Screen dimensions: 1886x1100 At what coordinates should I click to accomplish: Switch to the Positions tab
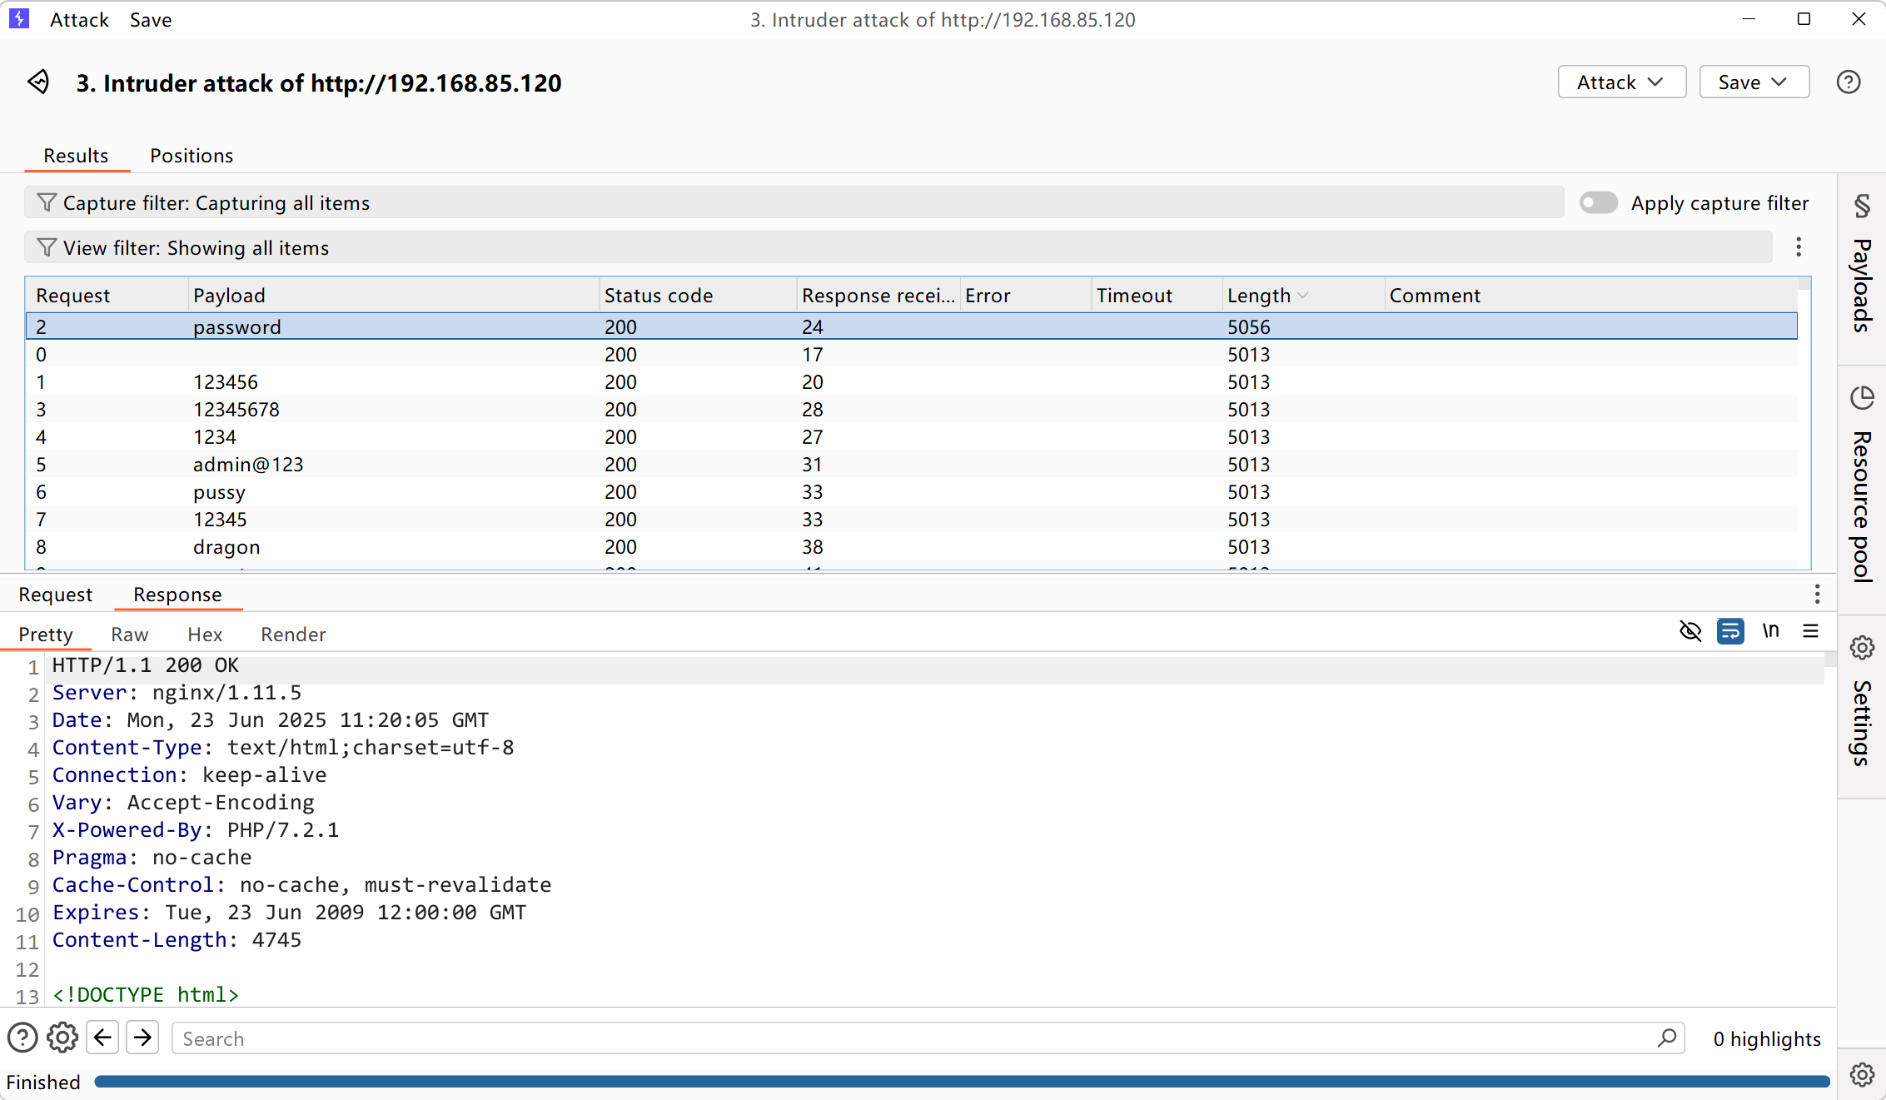pyautogui.click(x=191, y=156)
